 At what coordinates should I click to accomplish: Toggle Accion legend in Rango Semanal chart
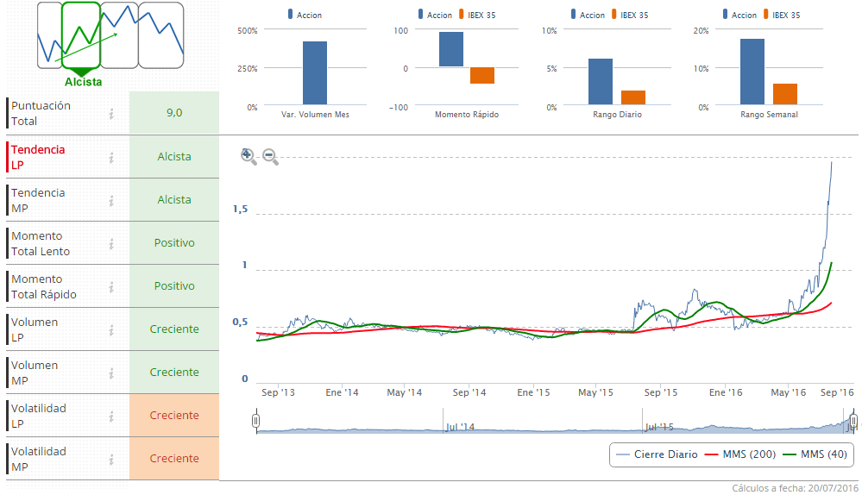click(x=739, y=15)
